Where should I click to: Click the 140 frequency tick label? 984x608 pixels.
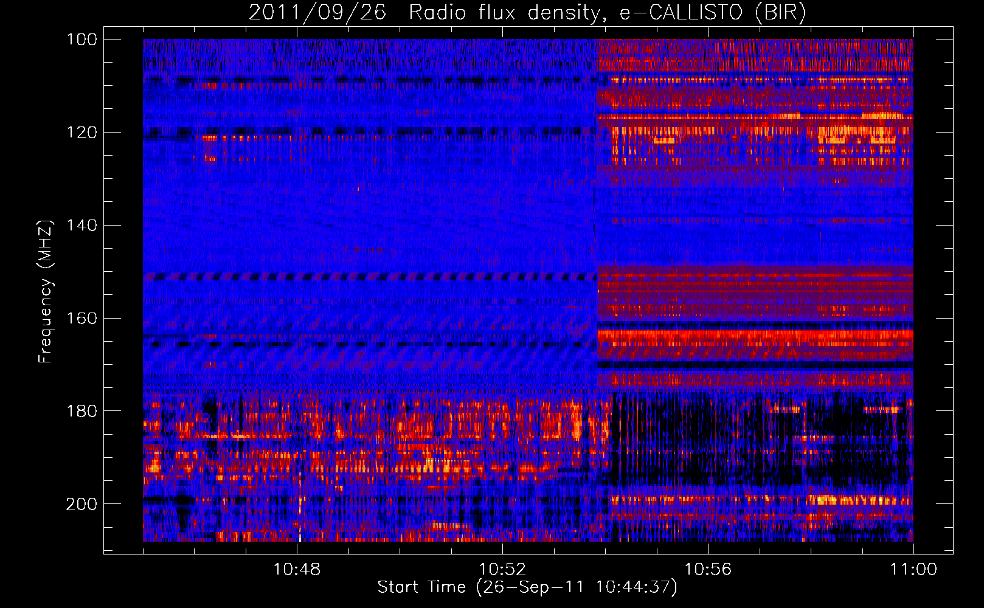point(81,226)
